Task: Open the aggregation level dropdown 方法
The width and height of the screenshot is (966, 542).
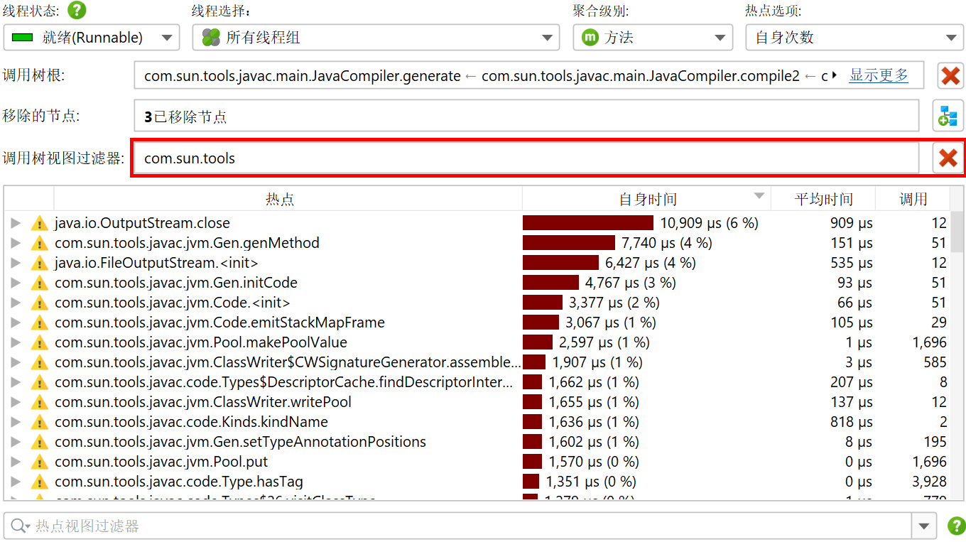Action: point(653,38)
